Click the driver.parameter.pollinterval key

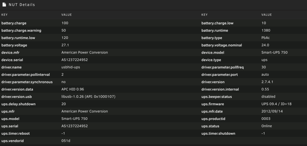tap(25, 75)
